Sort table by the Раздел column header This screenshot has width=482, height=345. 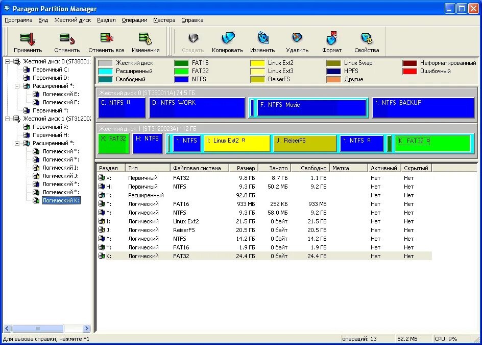click(111, 168)
